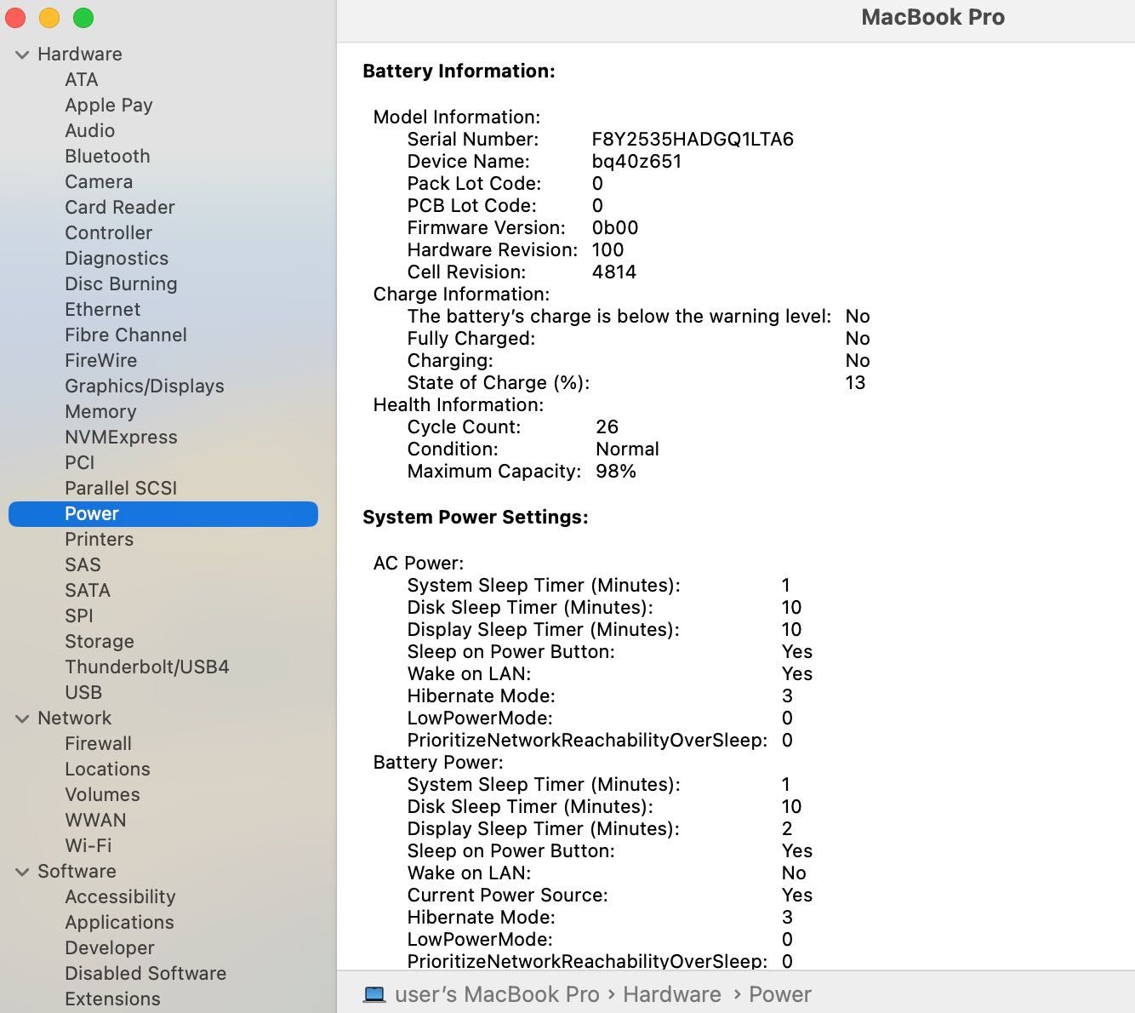Click the Cycle Count value 26
Image resolution: width=1135 pixels, height=1013 pixels.
coord(607,426)
